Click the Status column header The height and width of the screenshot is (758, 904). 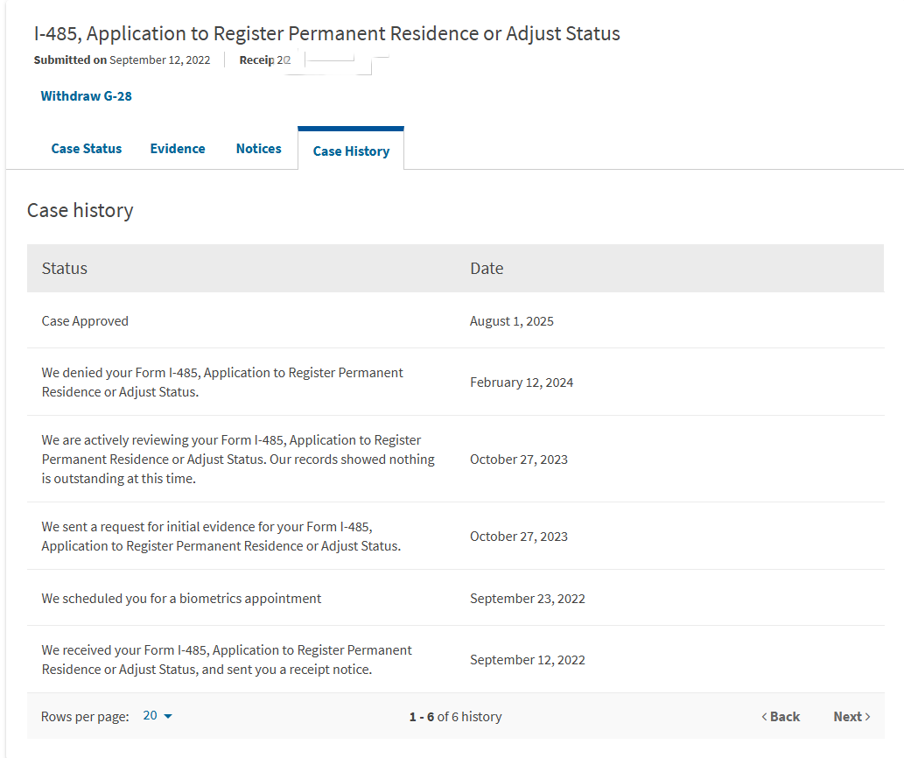[x=65, y=268]
